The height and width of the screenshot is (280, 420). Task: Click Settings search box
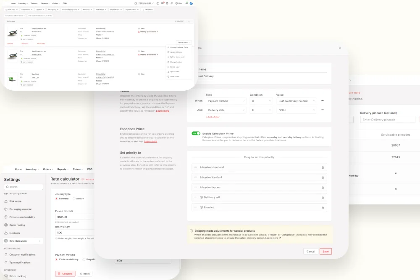[x=24, y=187]
